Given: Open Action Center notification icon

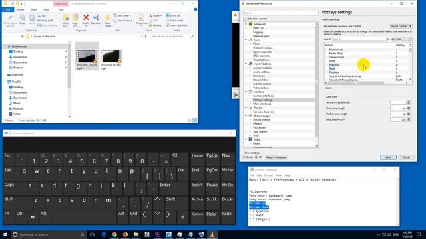Looking at the screenshot, I should (419, 234).
